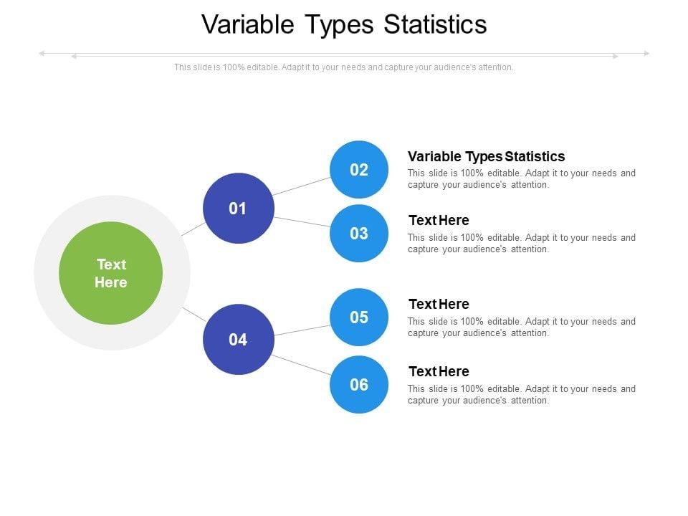This screenshot has width=688, height=516.
Task: Select the dark blue 04 circle
Action: [238, 340]
